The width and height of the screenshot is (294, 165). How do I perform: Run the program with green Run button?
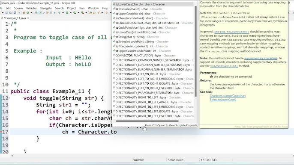tap(67, 13)
